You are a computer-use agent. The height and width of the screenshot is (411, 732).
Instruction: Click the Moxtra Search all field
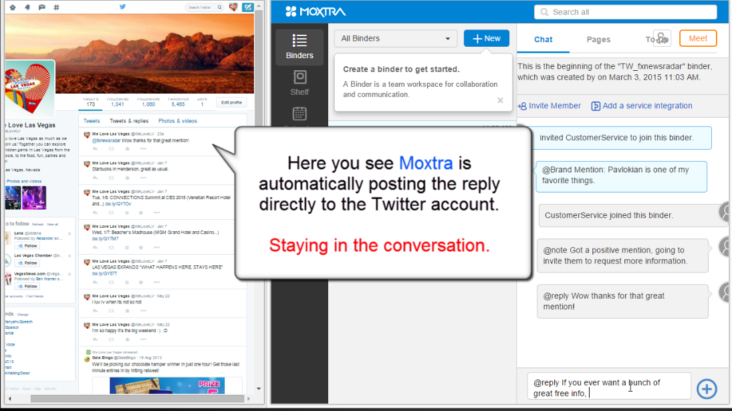pyautogui.click(x=625, y=12)
